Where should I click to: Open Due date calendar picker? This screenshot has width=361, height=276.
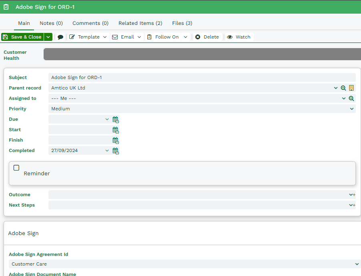(116, 120)
